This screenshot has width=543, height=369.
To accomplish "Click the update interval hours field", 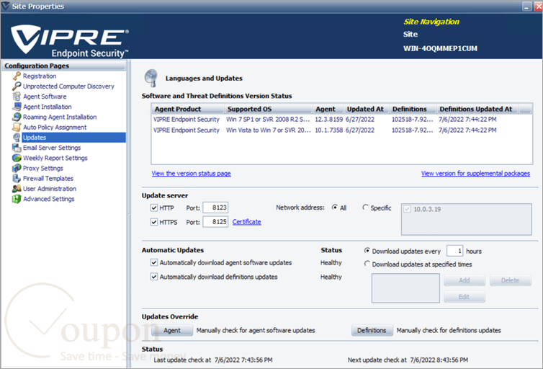I will click(454, 251).
